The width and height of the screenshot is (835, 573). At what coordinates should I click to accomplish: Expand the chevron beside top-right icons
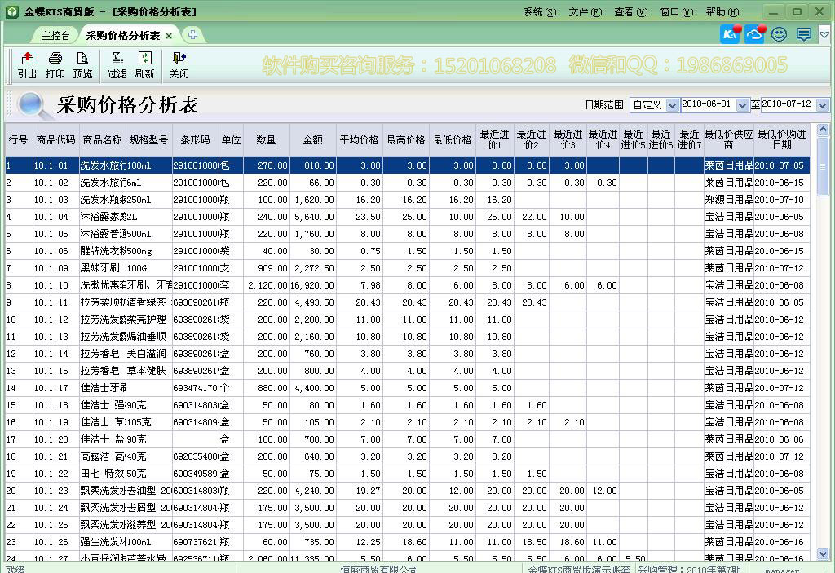[826, 34]
